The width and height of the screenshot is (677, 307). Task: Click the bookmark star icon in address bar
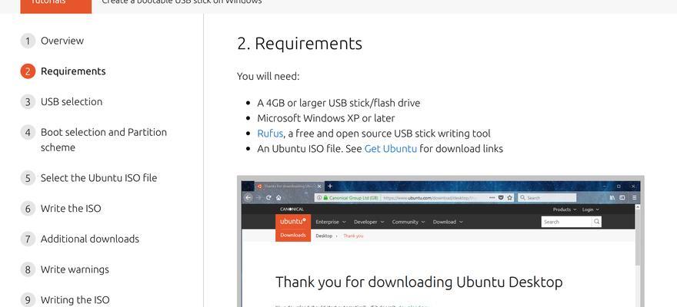click(x=510, y=198)
